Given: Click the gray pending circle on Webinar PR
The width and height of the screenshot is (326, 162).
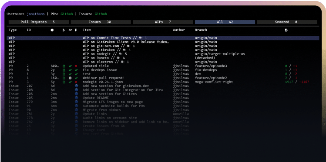Looking at the screenshot, I should coord(70,78).
